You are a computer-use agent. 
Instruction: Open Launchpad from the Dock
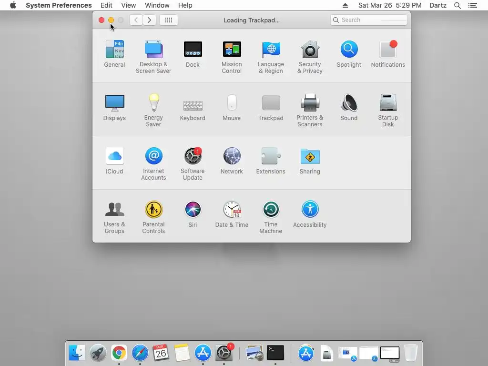coord(98,353)
